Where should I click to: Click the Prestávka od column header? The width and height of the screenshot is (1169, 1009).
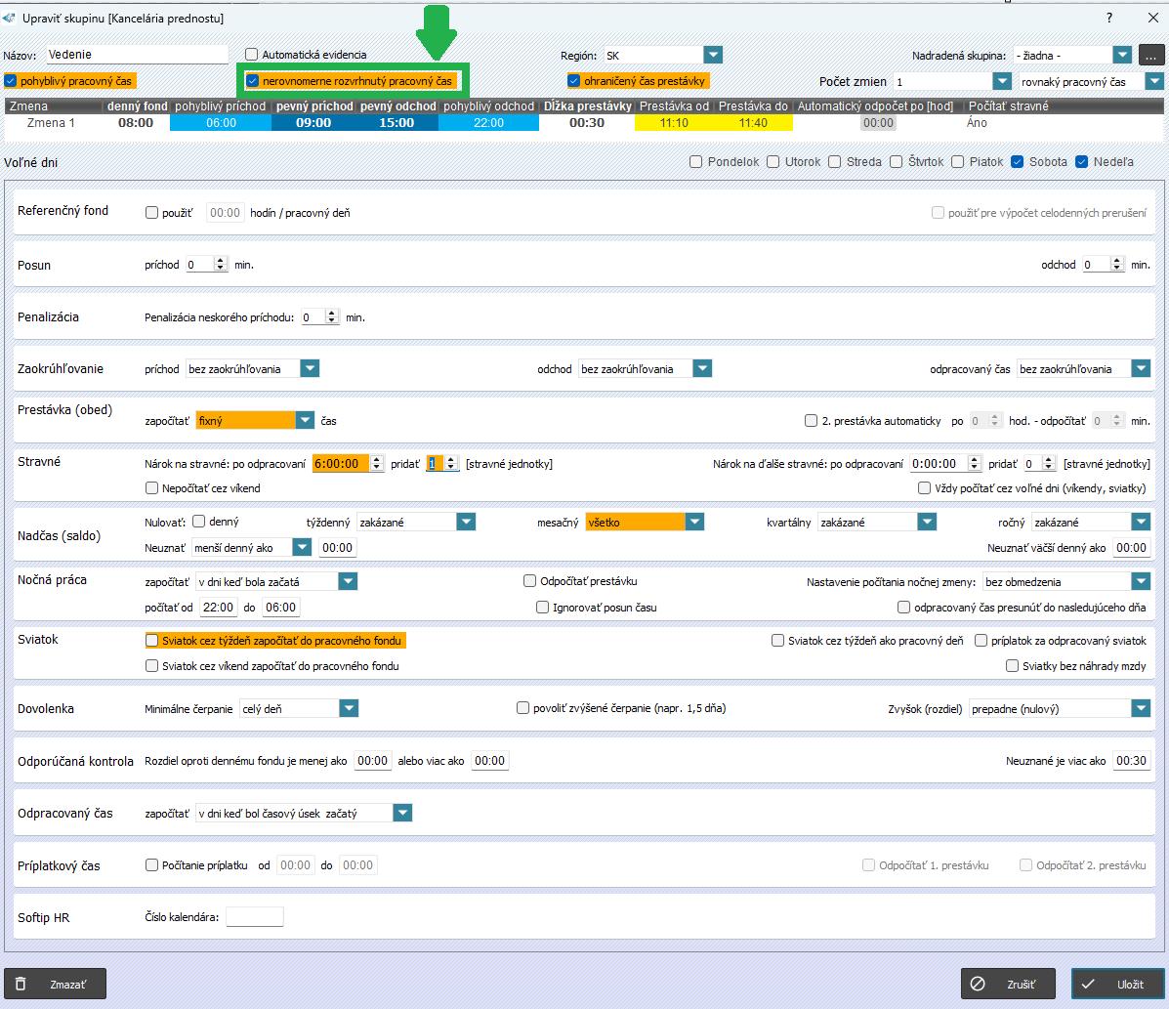pos(674,105)
